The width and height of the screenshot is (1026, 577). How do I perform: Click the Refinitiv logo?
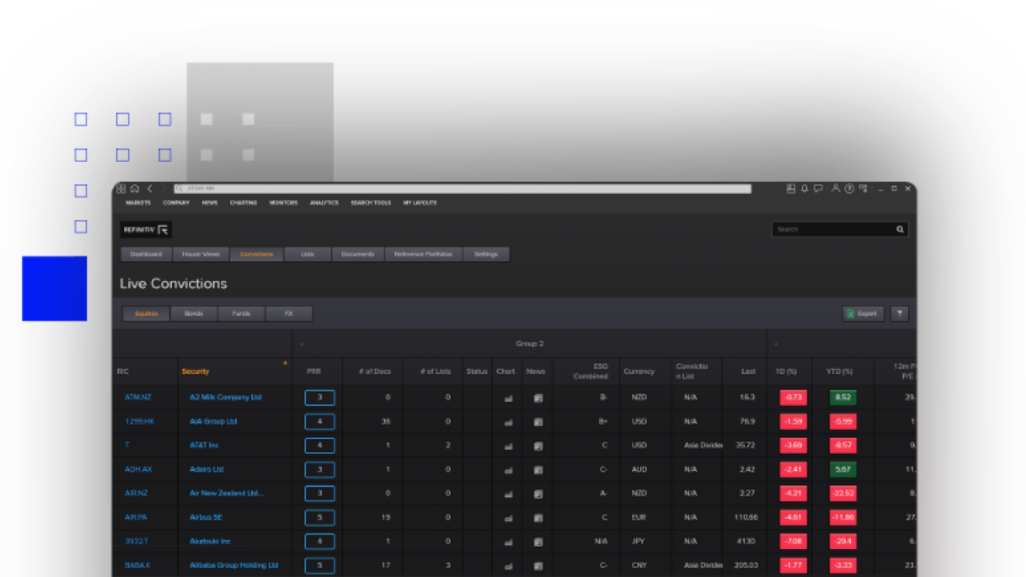click(x=146, y=229)
